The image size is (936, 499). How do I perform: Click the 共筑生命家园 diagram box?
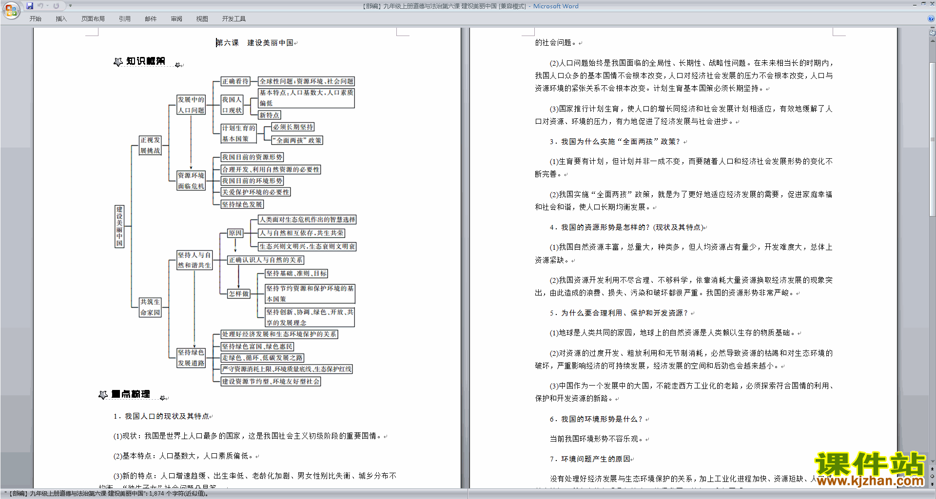coord(150,307)
